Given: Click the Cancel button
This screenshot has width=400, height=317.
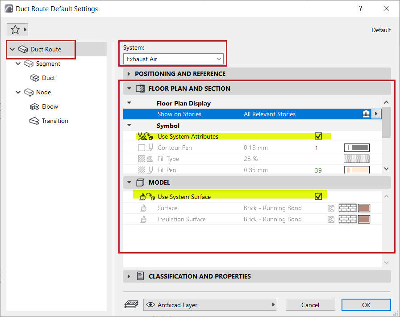Looking at the screenshot, I should coord(310,305).
